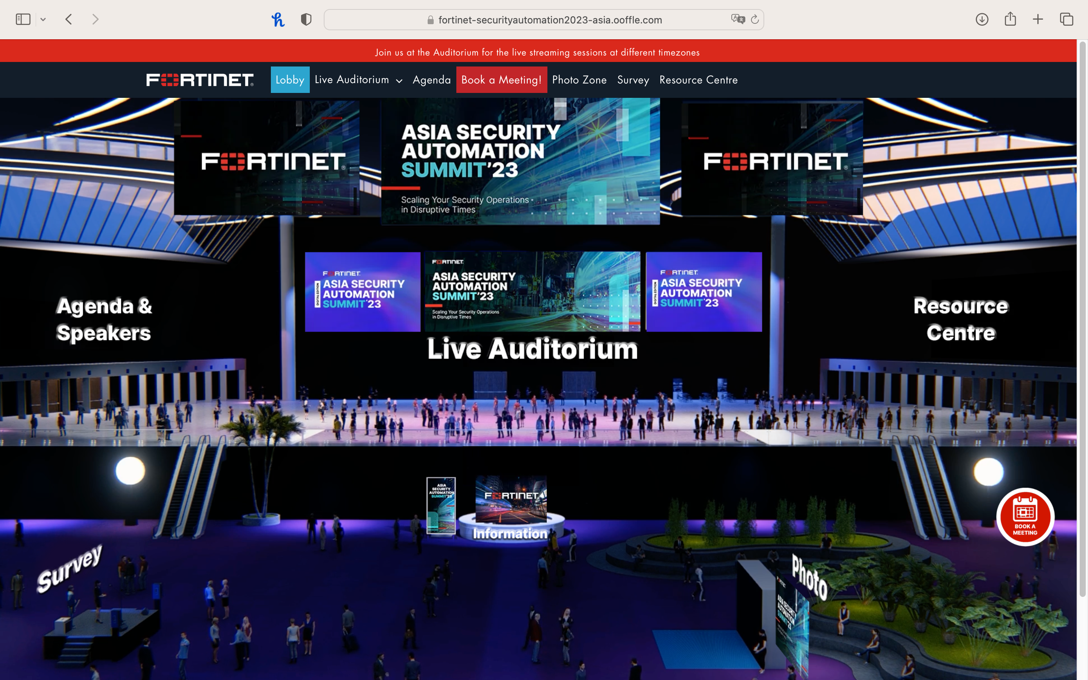Open the Downloads icon in the toolbar
Viewport: 1088px width, 680px height.
[981, 19]
